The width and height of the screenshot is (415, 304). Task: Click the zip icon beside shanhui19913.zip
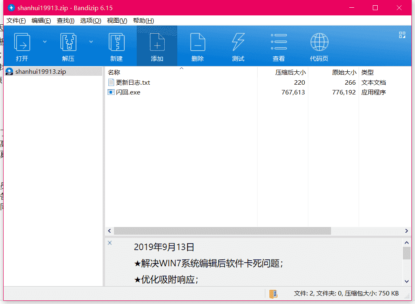pos(9,71)
